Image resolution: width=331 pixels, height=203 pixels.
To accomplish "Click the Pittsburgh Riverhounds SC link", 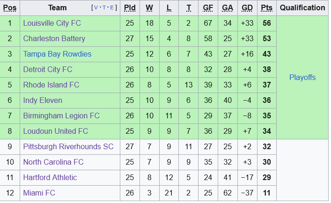I will pyautogui.click(x=68, y=146).
